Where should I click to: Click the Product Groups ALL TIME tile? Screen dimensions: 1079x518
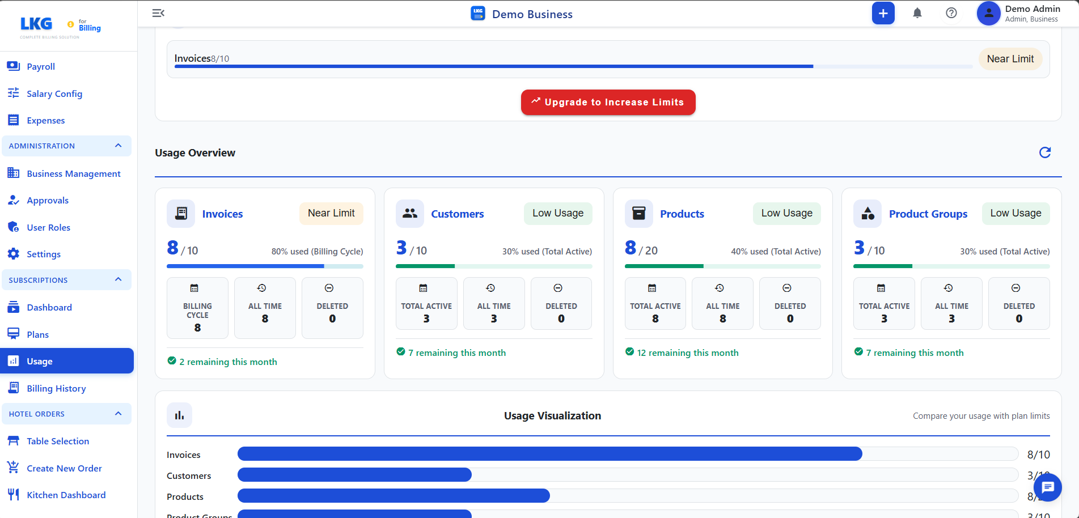pyautogui.click(x=951, y=303)
